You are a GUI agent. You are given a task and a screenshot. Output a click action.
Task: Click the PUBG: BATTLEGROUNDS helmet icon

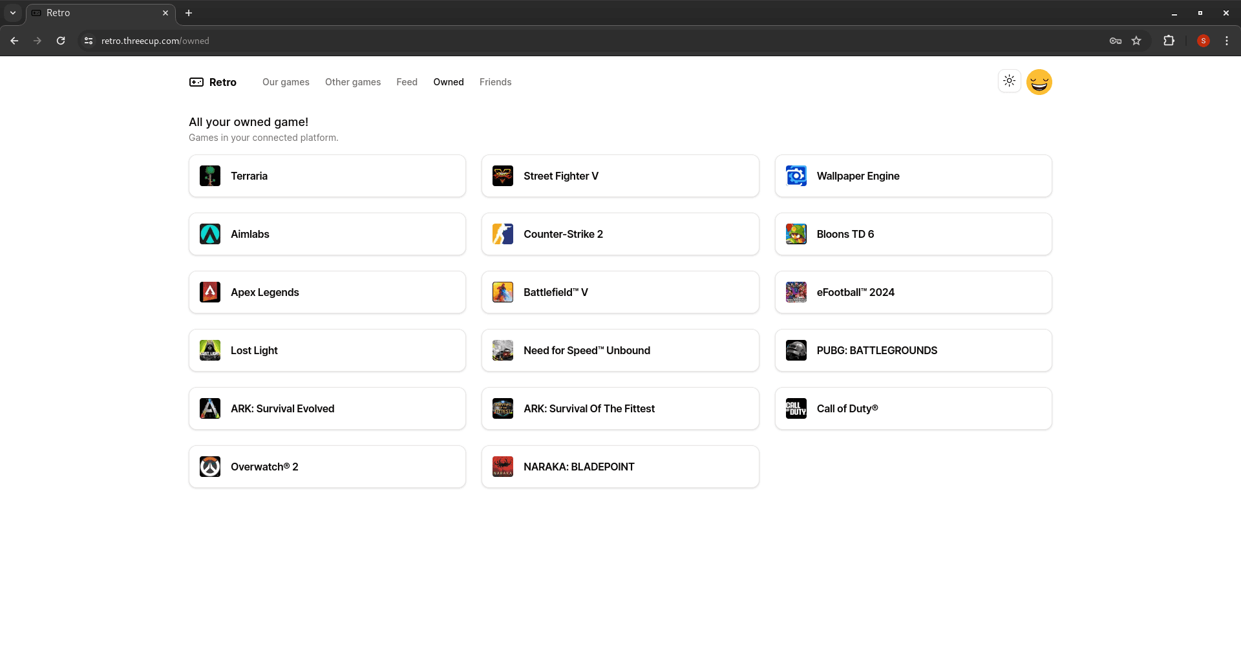pyautogui.click(x=796, y=350)
